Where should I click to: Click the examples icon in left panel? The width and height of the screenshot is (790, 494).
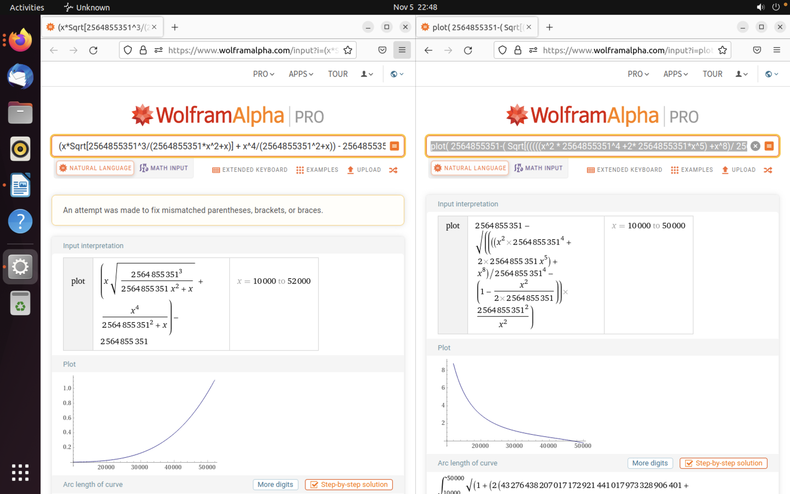pyautogui.click(x=316, y=170)
